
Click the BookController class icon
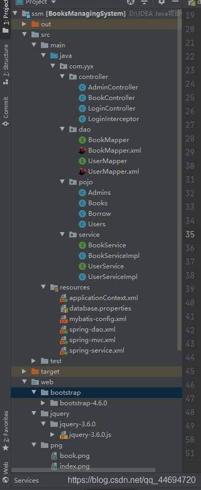82,98
